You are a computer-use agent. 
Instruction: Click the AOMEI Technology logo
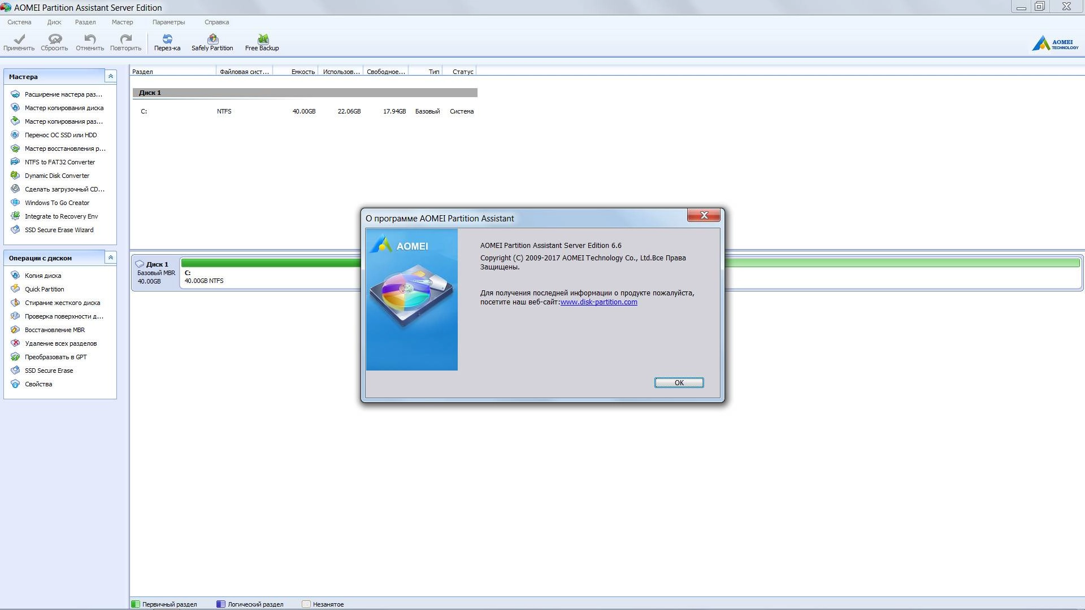(x=1055, y=43)
